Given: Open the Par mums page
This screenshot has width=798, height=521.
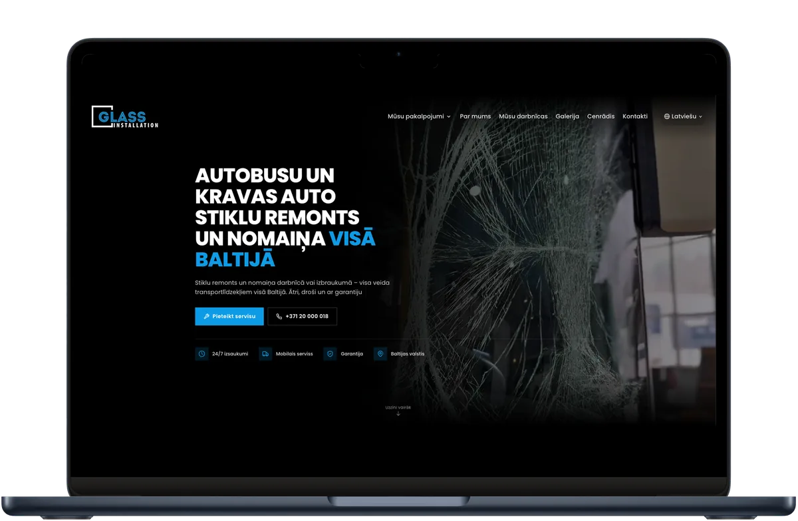Looking at the screenshot, I should click(475, 116).
